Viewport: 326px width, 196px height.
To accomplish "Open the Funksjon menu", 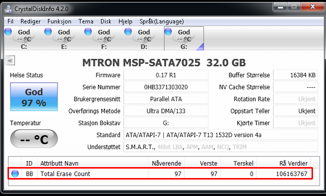I will [59, 21].
